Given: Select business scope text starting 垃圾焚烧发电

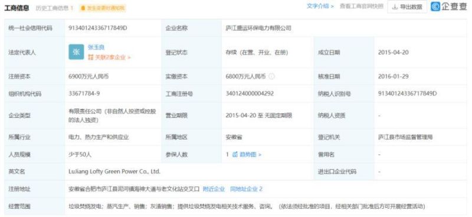Looking at the screenshot, I should (x=247, y=206).
